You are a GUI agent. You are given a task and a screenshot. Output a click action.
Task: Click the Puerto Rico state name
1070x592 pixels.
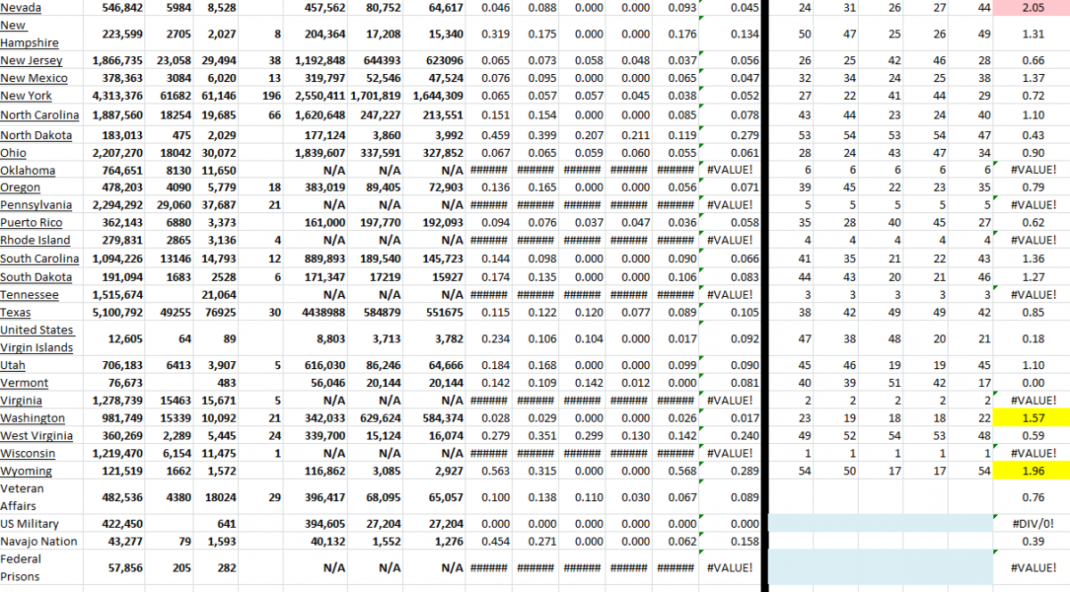pos(30,221)
